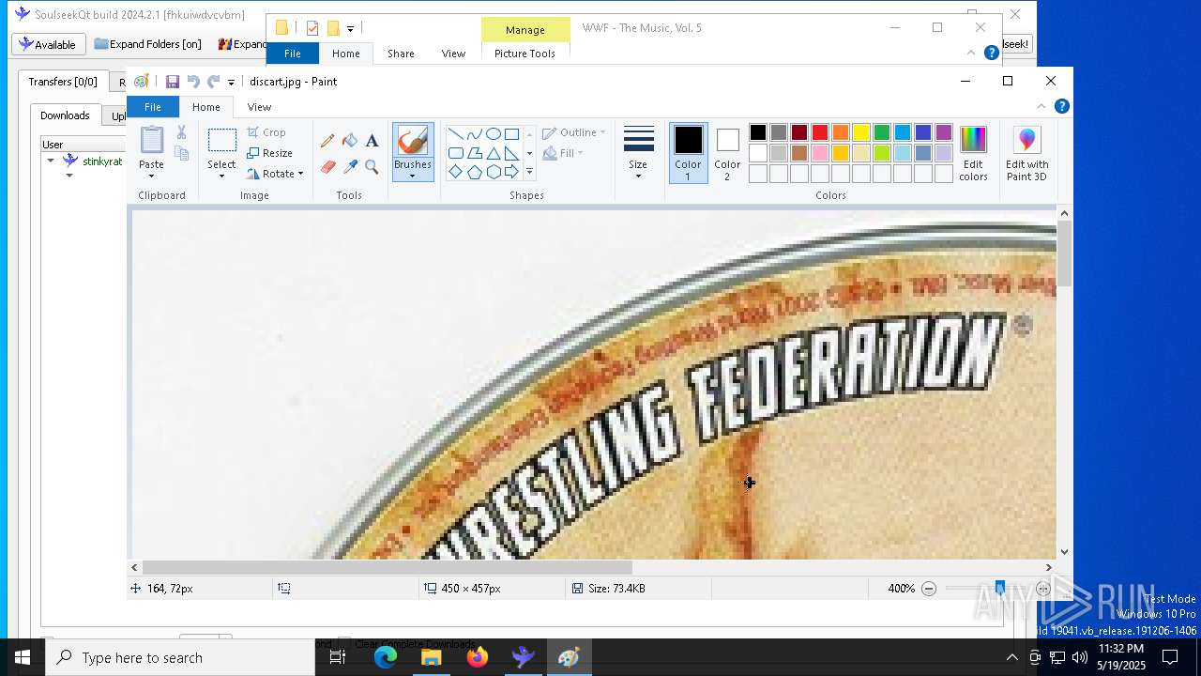Pick the purple color swatch
1201x676 pixels.
click(944, 132)
